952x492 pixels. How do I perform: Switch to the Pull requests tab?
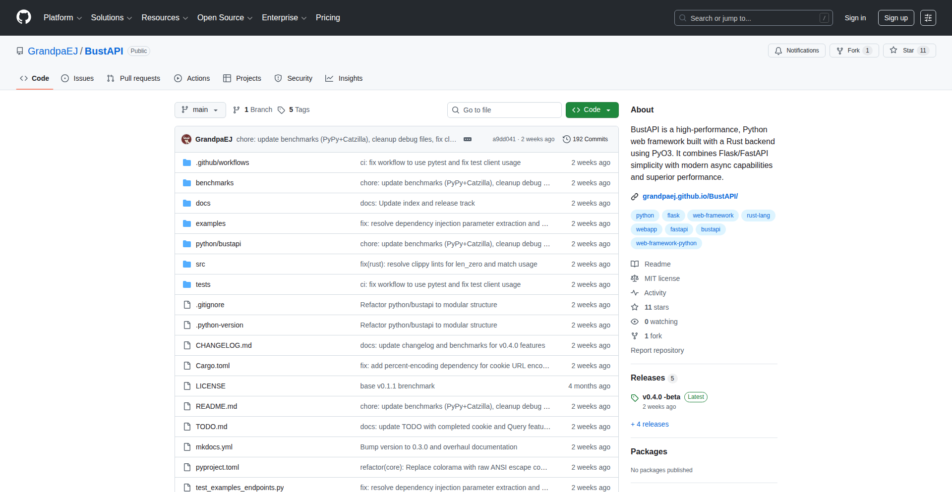(133, 78)
